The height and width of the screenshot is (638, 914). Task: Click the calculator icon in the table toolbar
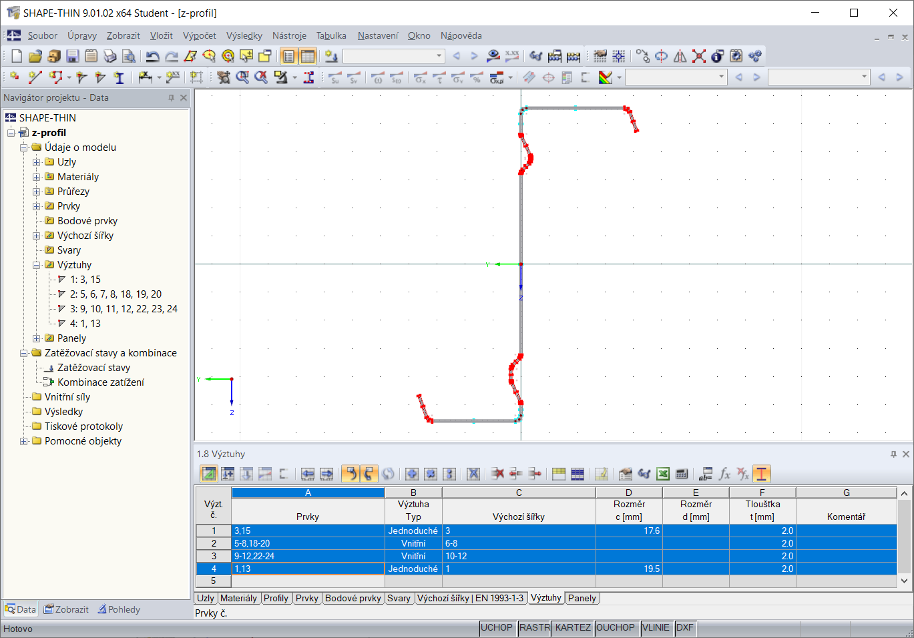click(x=682, y=474)
